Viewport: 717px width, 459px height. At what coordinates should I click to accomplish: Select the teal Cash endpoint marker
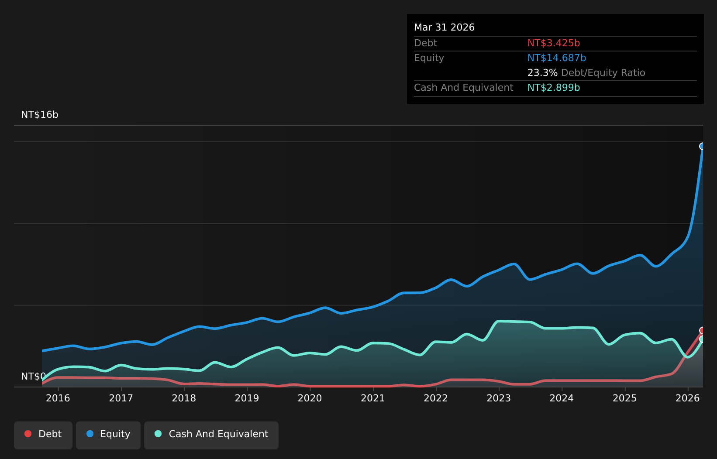click(x=703, y=339)
